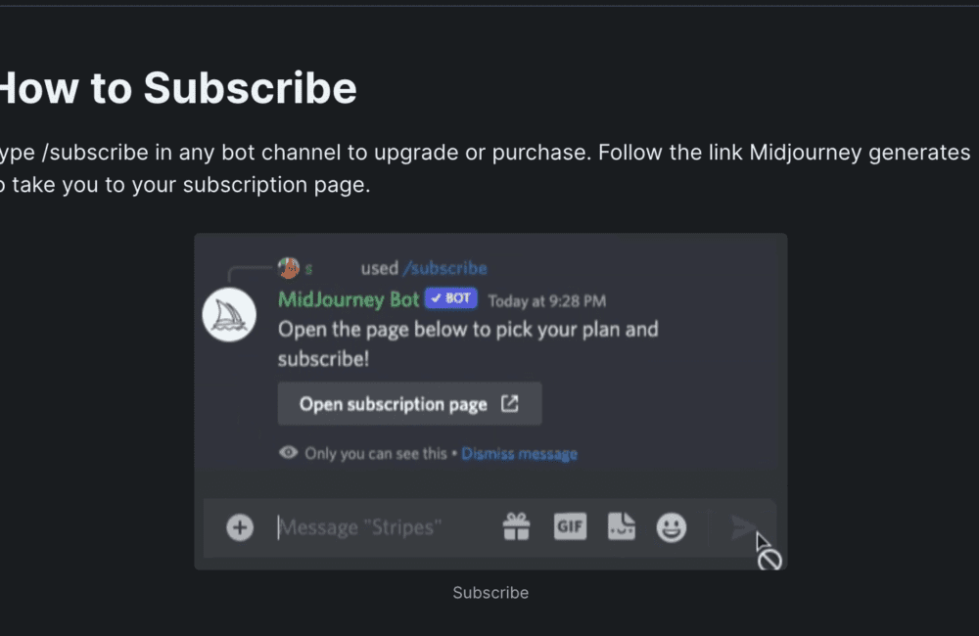Click the send message arrow icon

pos(742,528)
